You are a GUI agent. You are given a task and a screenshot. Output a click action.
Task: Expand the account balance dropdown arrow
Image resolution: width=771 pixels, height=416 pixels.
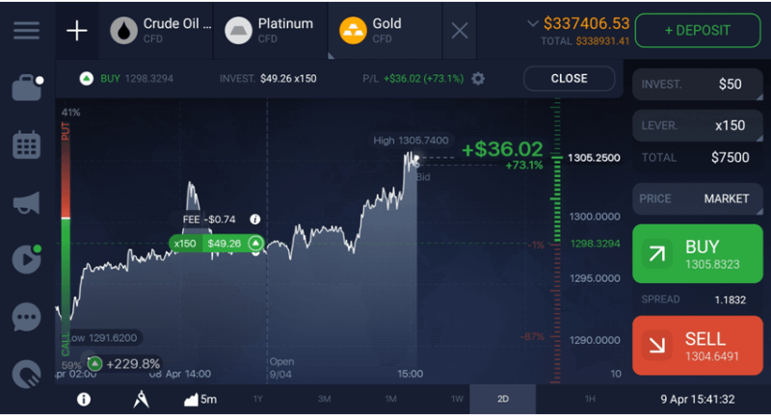(533, 23)
